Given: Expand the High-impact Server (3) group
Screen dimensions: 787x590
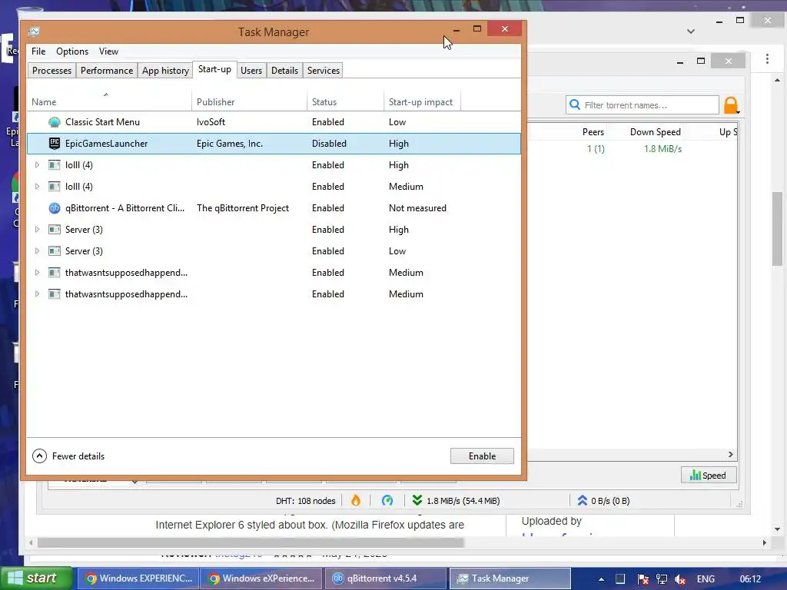Looking at the screenshot, I should pos(37,229).
